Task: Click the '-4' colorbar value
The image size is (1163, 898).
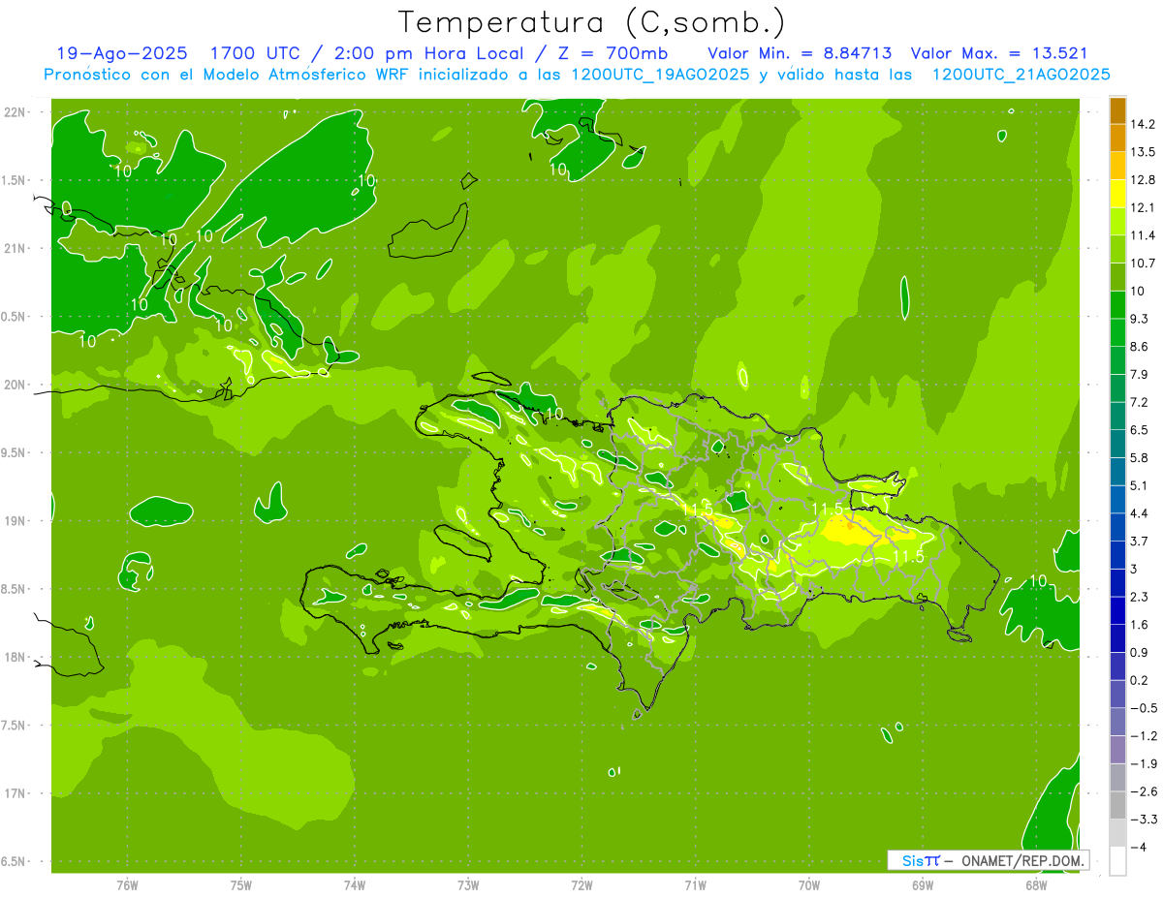Action: click(x=1139, y=848)
